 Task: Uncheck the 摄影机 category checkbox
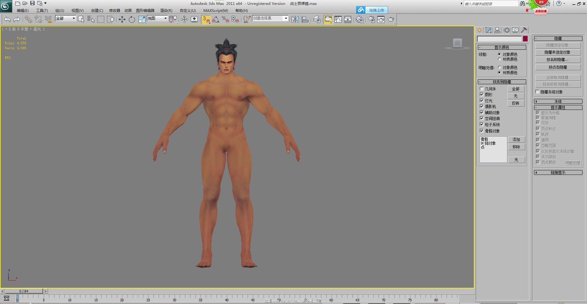(482, 107)
